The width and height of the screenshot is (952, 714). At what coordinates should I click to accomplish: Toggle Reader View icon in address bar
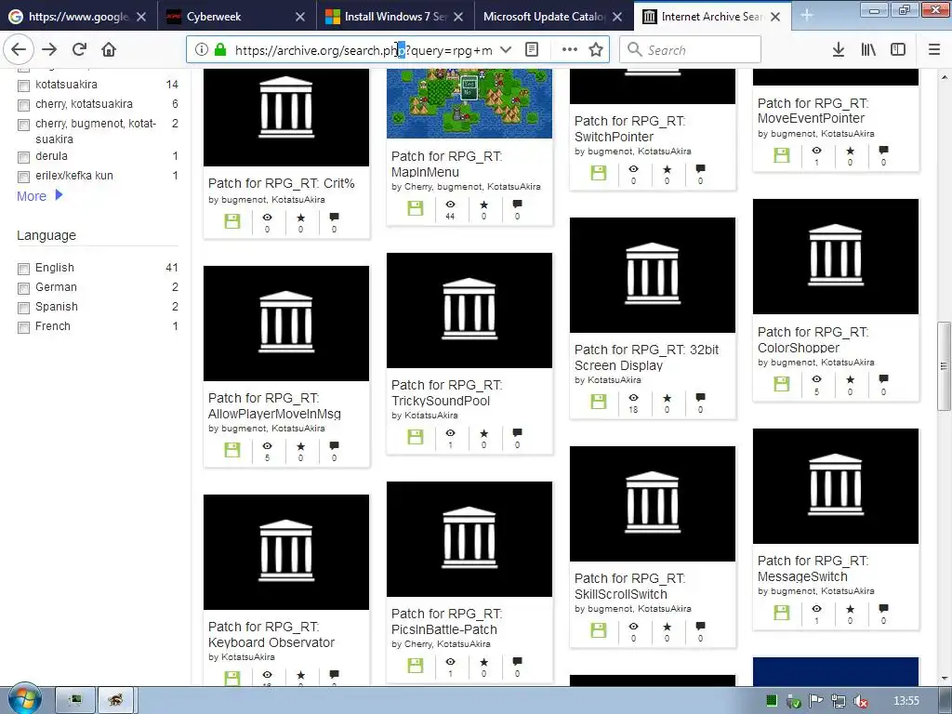531,50
